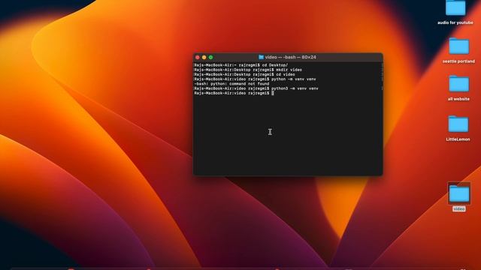Zoom the Terminal window with green button
481x270 pixels.
(x=210, y=57)
